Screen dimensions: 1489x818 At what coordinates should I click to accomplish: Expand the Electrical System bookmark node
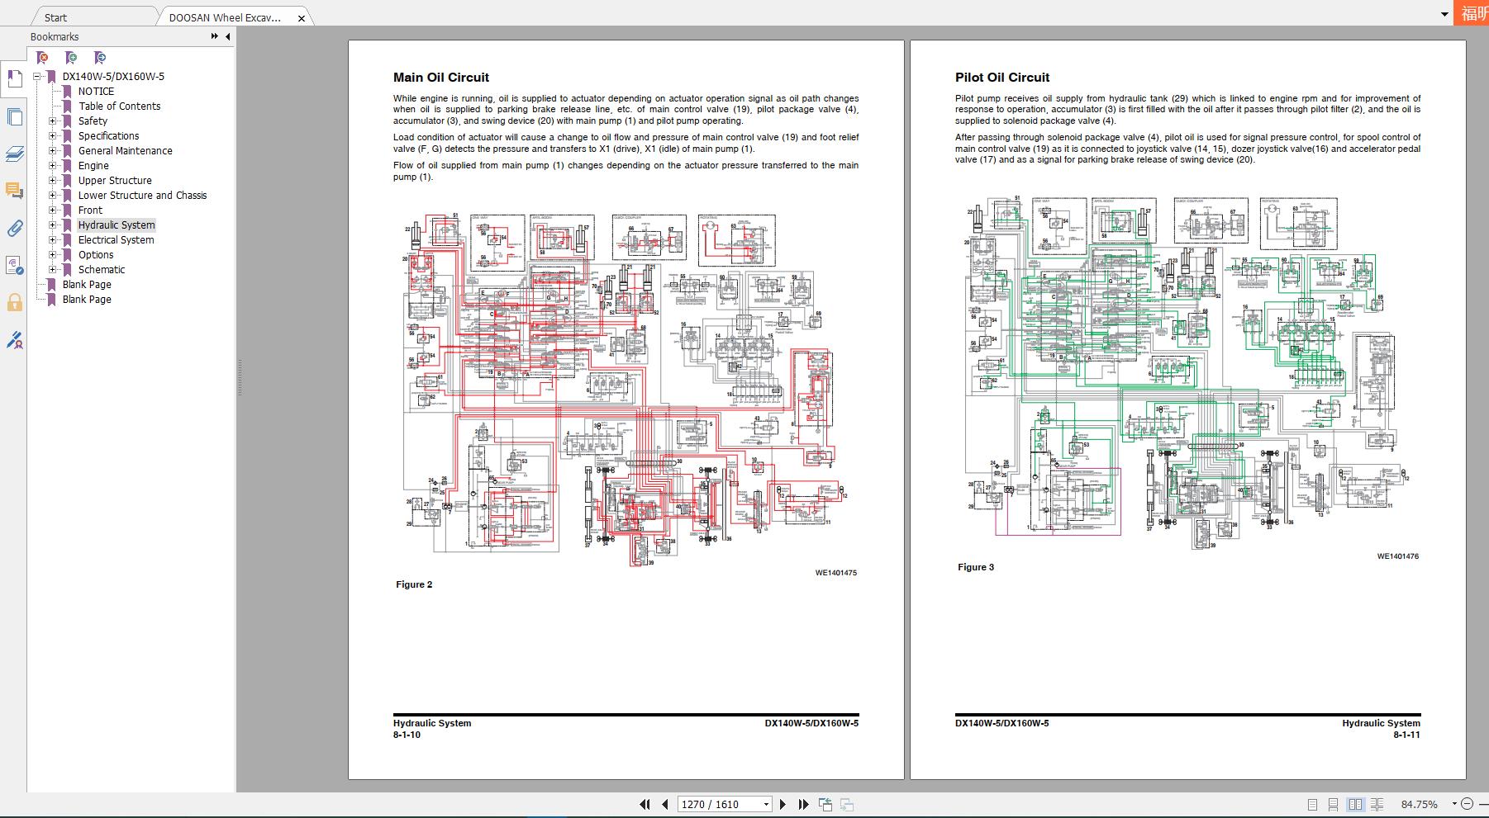pos(53,240)
